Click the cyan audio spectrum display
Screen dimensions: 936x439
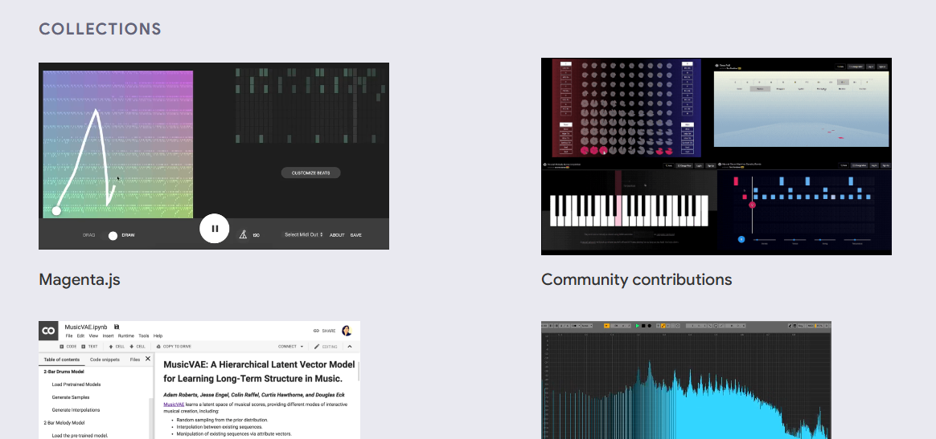tap(687, 387)
